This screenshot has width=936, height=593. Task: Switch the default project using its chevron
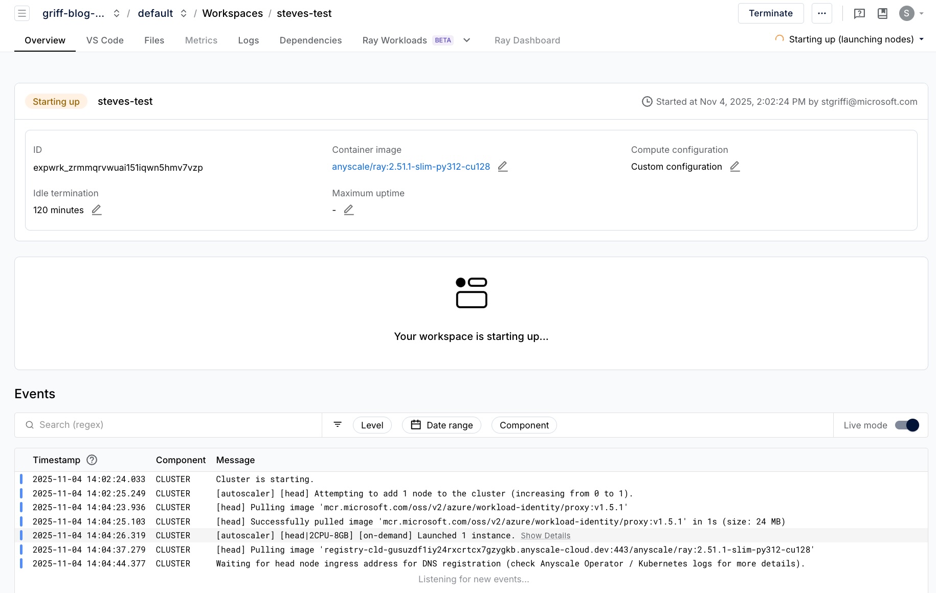(x=183, y=13)
